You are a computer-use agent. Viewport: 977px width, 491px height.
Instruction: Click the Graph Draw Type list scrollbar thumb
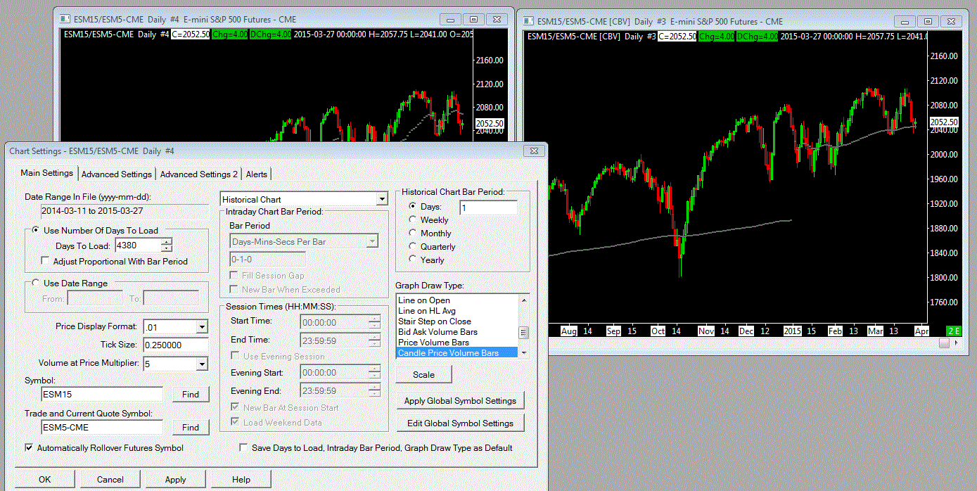coord(523,333)
